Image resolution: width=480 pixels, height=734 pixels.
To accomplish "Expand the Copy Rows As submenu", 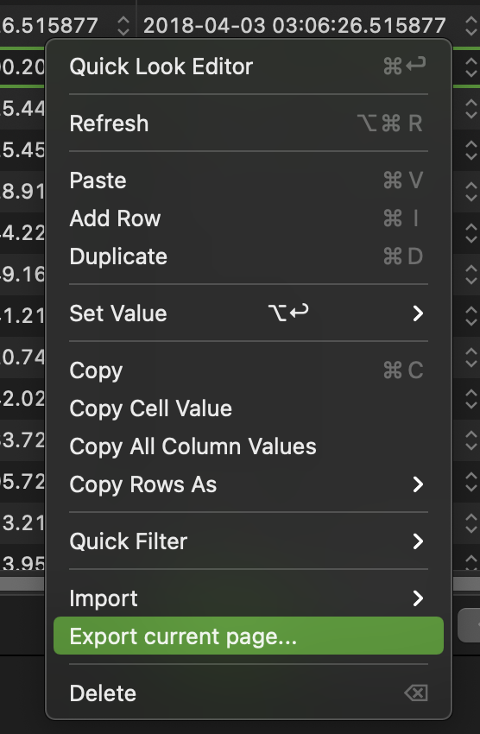I will click(249, 484).
